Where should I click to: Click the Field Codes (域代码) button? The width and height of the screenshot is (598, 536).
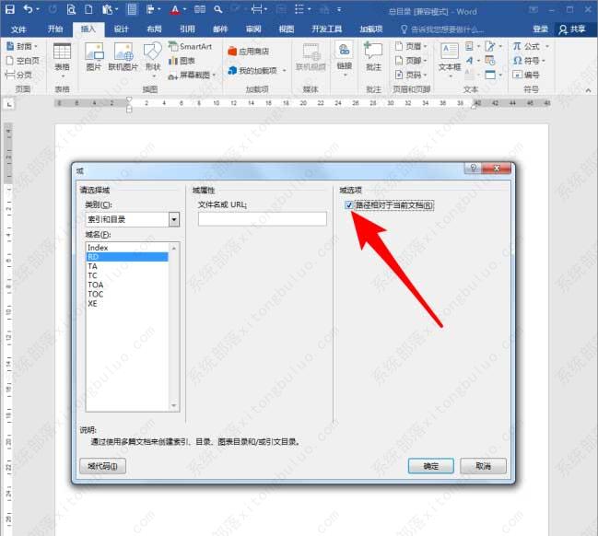(103, 466)
